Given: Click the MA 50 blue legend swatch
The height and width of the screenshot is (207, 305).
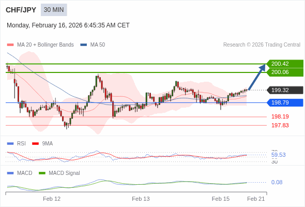Looking at the screenshot, I should [x=84, y=45].
